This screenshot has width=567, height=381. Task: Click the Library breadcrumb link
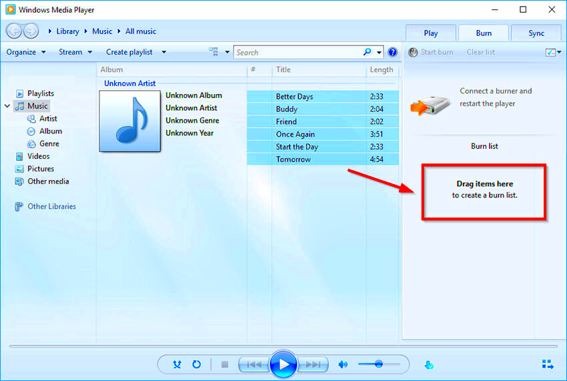[67, 31]
